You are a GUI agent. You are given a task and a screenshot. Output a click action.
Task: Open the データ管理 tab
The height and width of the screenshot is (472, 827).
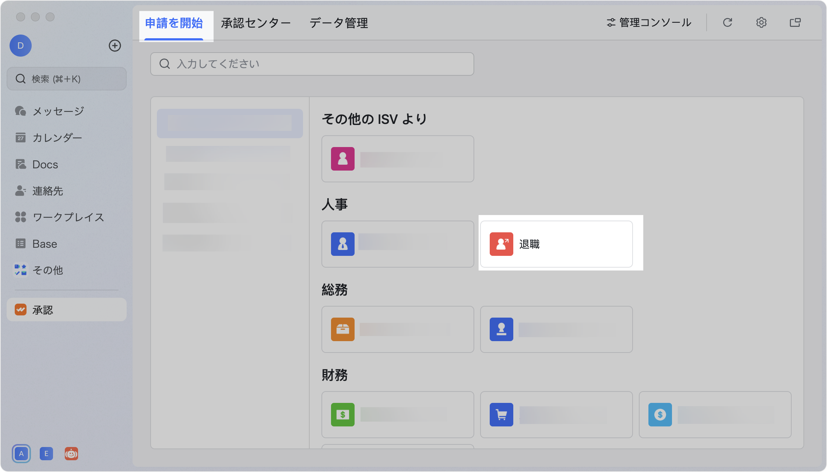click(x=339, y=23)
